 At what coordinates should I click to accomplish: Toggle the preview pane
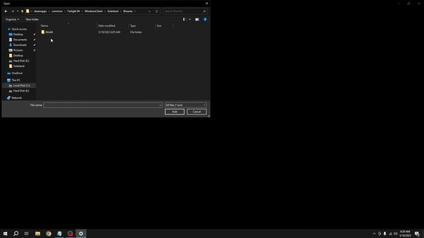point(197,19)
